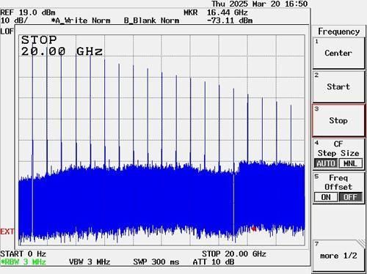
Task: Click the A_Write Norm trace label
Action: tap(81, 21)
